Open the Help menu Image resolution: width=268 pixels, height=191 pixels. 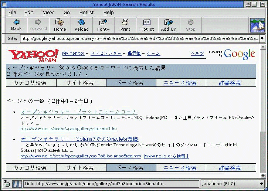pos(109,13)
